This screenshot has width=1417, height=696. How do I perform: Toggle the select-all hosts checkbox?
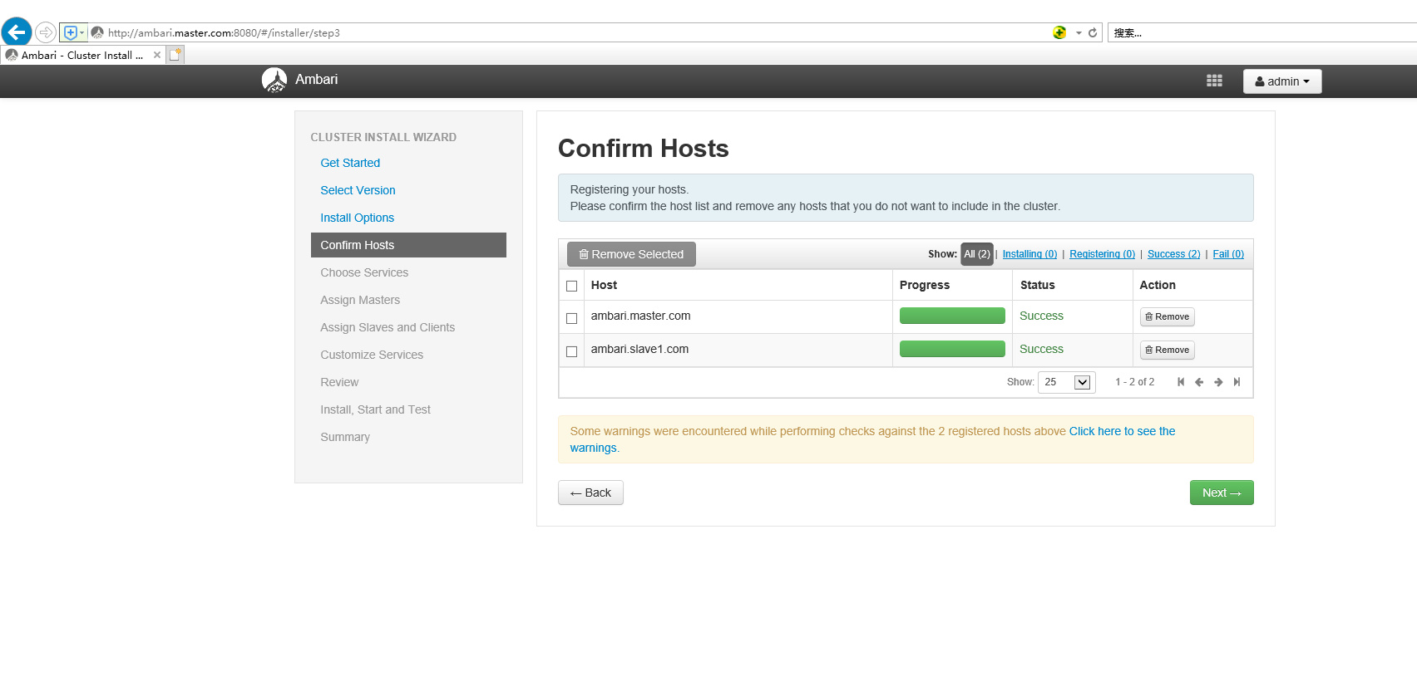coord(571,286)
